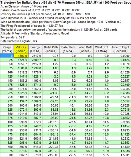Screen dimensions: 131x157
Task: Click the Wind Direction line text
Action: (x=48, y=18)
